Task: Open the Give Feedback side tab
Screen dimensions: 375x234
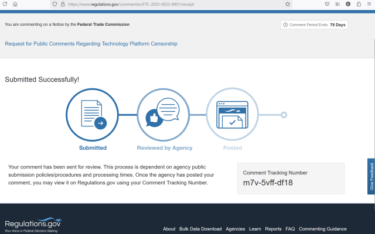Action: pos(371,177)
